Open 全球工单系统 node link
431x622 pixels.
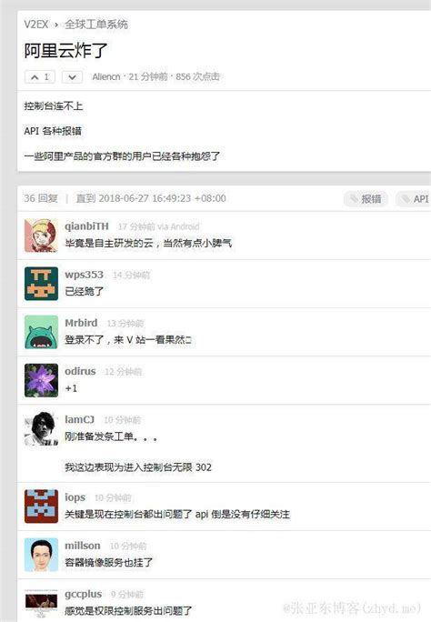96,25
